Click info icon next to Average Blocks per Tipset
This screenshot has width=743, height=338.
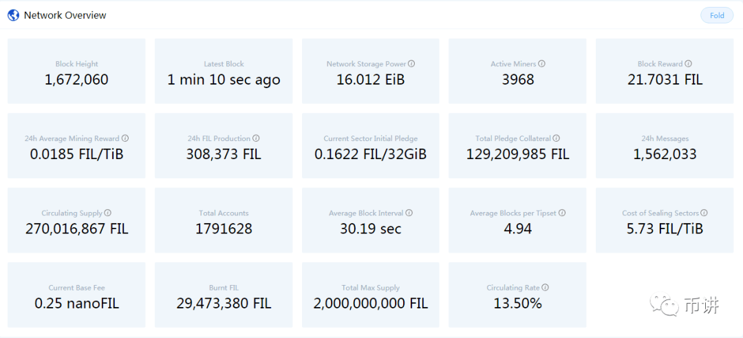(x=561, y=213)
